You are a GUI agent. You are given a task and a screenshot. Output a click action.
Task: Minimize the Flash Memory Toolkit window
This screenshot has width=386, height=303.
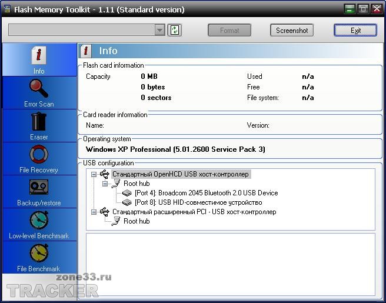350,9
